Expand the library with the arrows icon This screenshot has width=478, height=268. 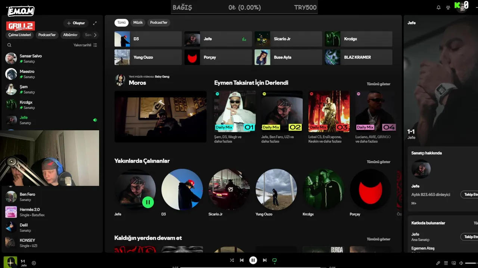pos(95,23)
